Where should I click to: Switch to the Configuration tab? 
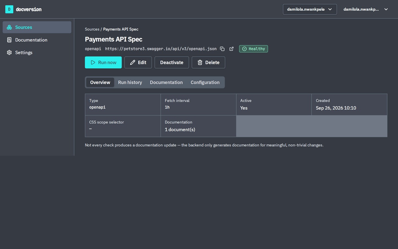click(205, 82)
